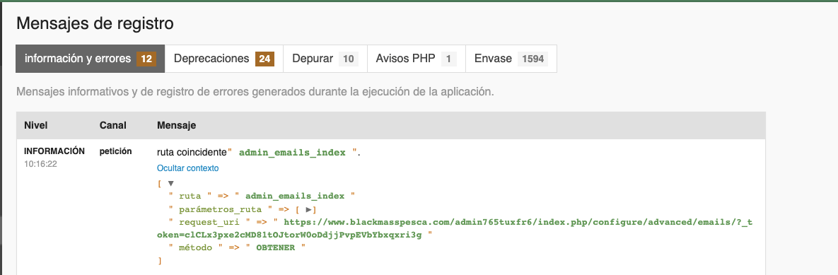Click the 10 count badge on Depurar
This screenshot has height=275, width=838.
coord(349,59)
